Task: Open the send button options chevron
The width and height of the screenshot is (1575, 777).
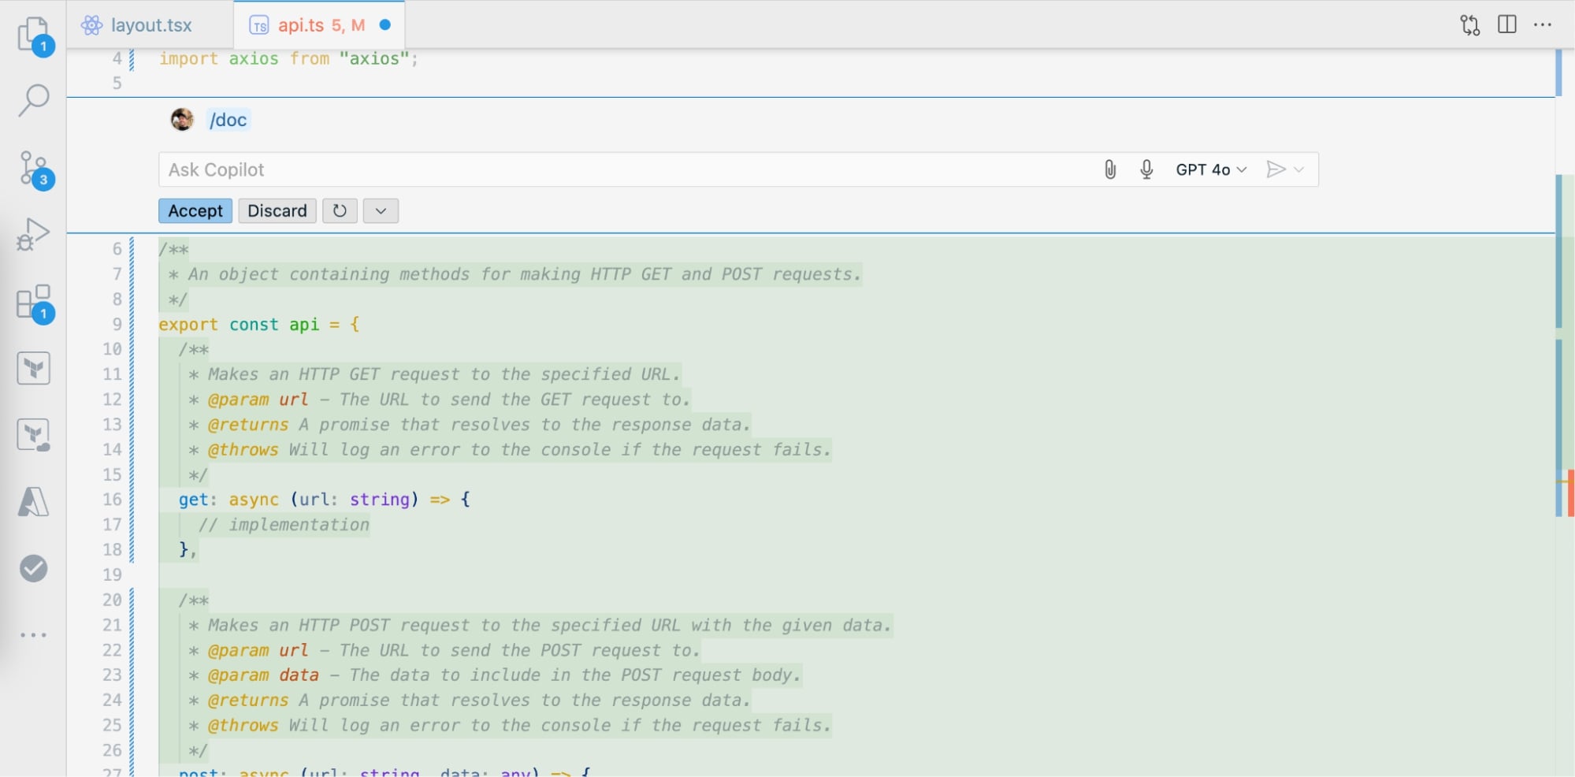Action: click(1299, 169)
